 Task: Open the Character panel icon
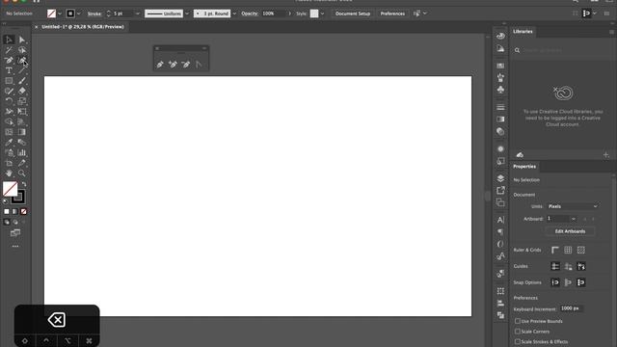click(500, 220)
